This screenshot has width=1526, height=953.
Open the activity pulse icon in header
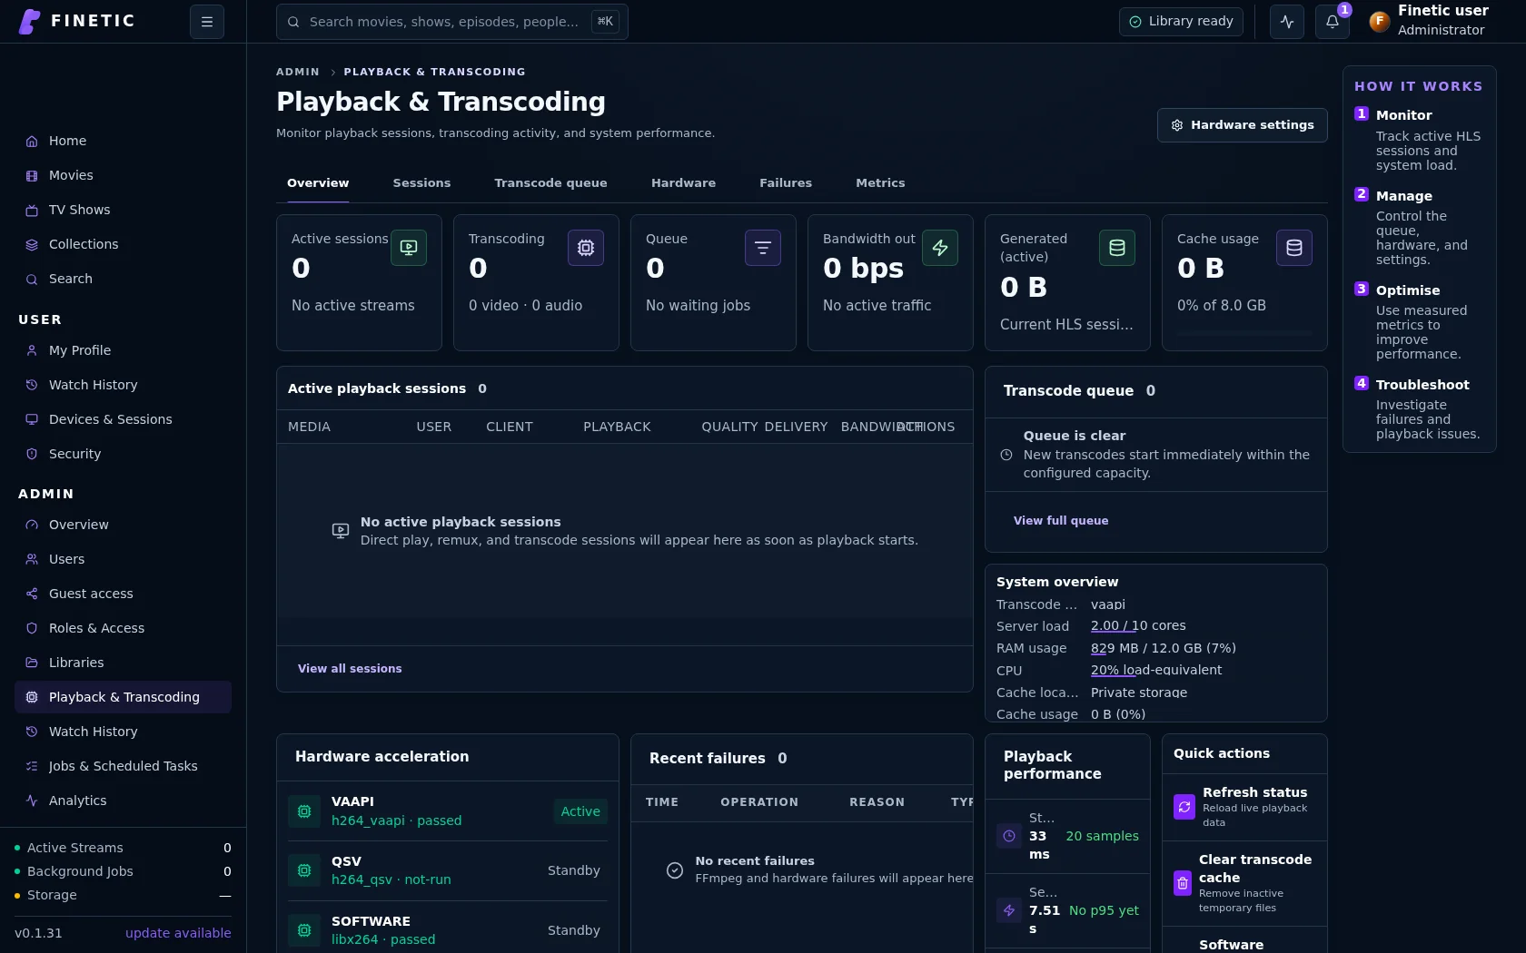(1287, 22)
